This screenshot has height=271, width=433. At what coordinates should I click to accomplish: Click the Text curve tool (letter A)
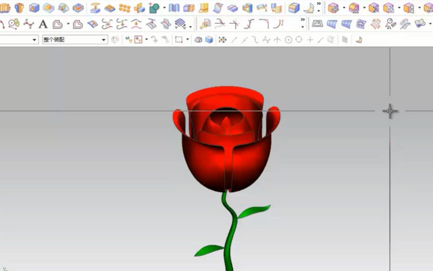[43, 24]
